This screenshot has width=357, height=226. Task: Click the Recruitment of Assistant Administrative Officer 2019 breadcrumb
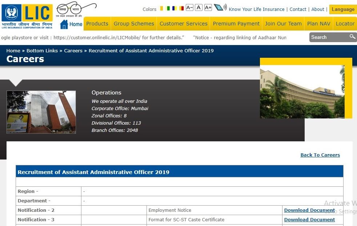(151, 51)
